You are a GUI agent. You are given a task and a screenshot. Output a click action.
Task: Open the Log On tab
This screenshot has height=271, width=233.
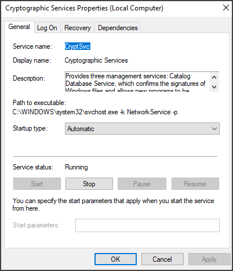tap(47, 28)
